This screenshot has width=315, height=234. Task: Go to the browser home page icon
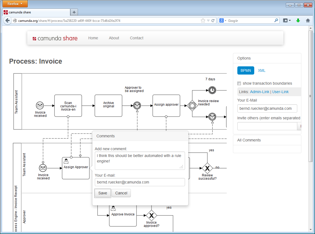(x=308, y=20)
